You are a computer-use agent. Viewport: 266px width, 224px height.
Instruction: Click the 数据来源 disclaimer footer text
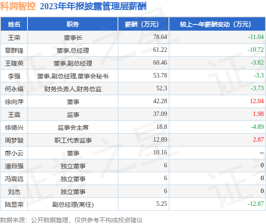(71, 220)
